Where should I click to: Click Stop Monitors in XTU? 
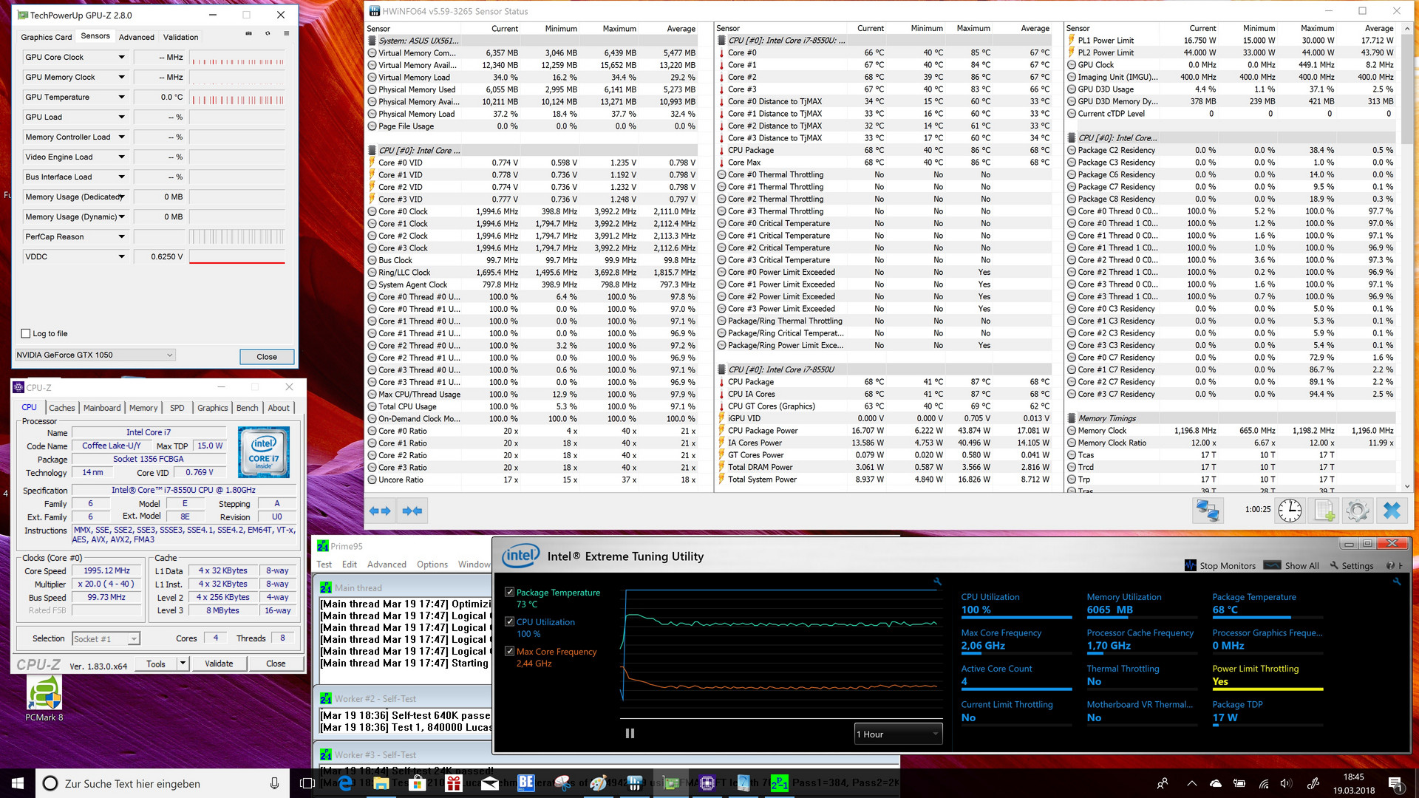pos(1220,566)
